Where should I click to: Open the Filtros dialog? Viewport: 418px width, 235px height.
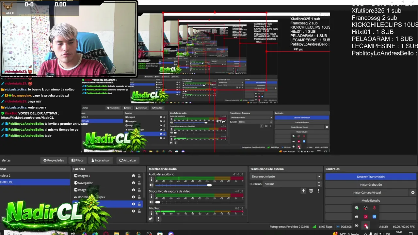coord(78,160)
